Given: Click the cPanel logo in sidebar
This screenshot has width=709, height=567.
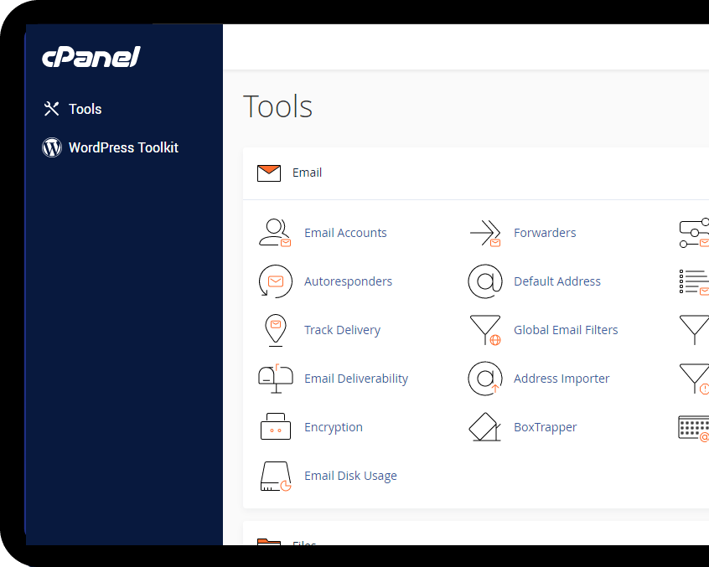Looking at the screenshot, I should click(x=91, y=57).
